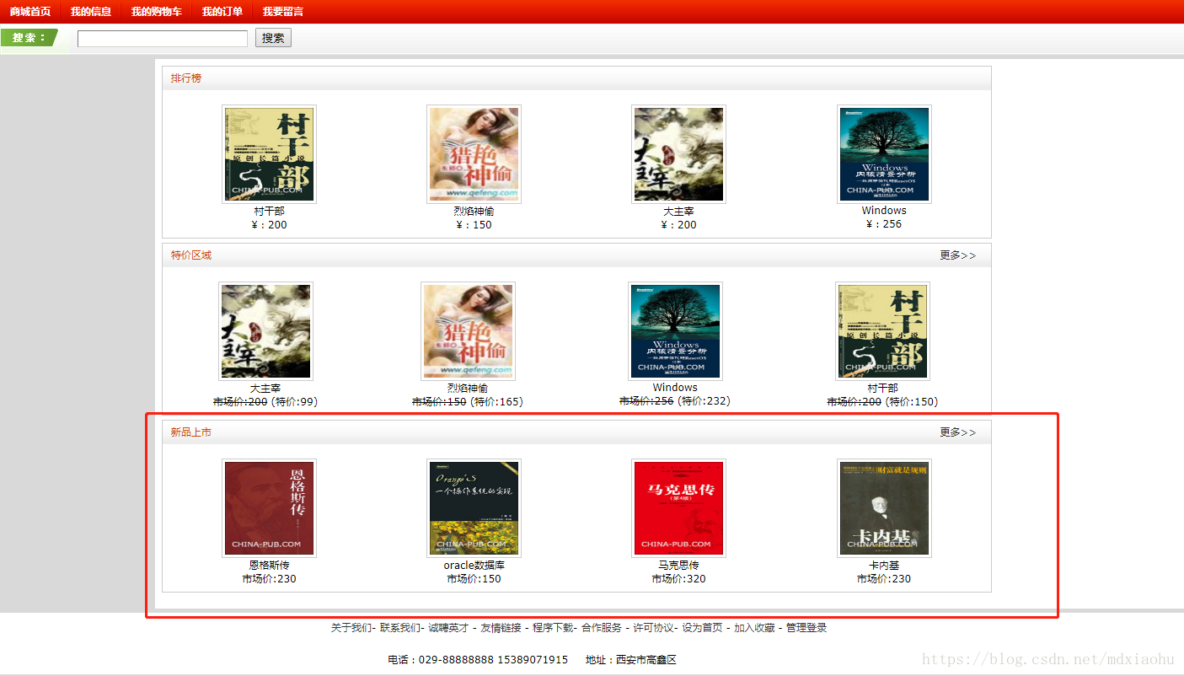This screenshot has width=1184, height=676.
Task: Click the oracle数据库 title link
Action: coord(474,565)
